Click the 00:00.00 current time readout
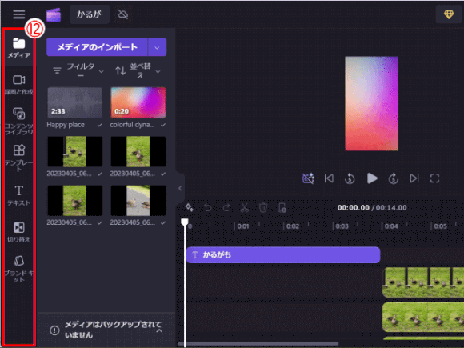This screenshot has width=464, height=348. point(354,208)
